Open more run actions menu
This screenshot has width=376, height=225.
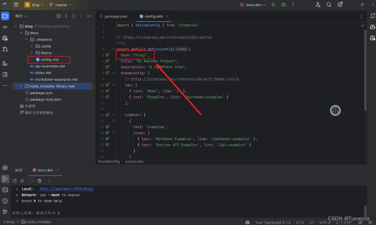(x=293, y=5)
